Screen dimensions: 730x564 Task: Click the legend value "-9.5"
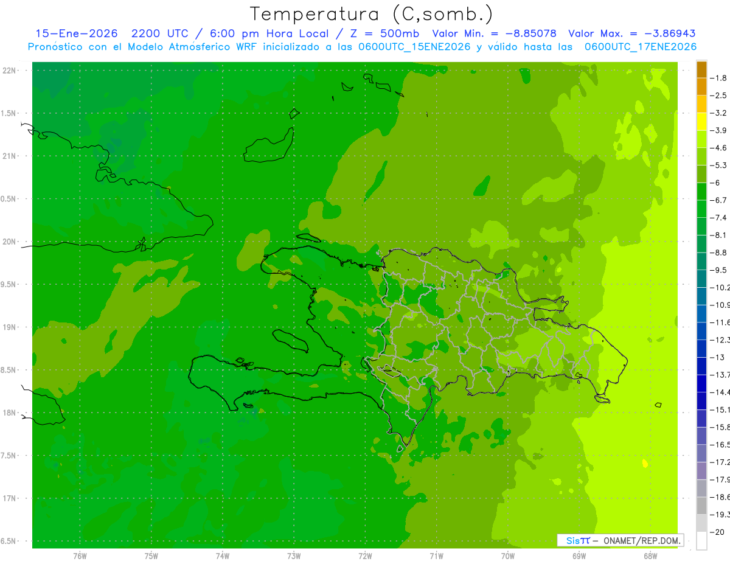(x=718, y=270)
